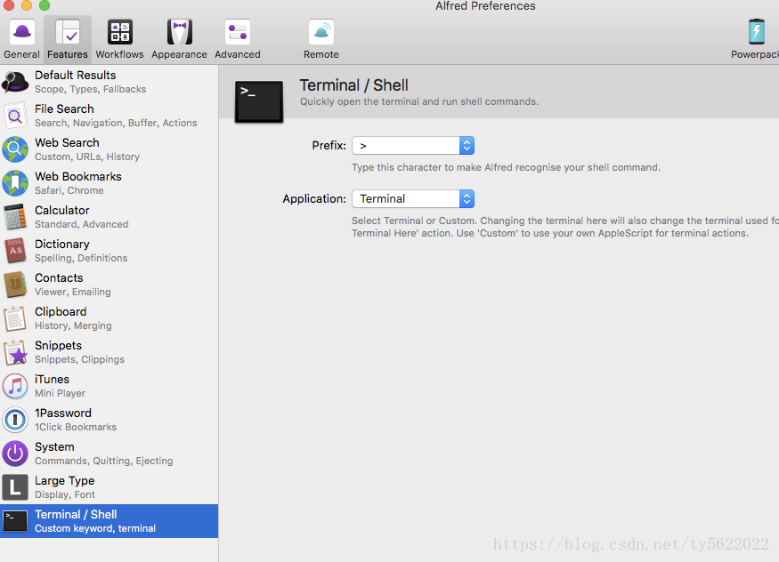Select the Features toolbar icon
The height and width of the screenshot is (562, 779).
(68, 32)
